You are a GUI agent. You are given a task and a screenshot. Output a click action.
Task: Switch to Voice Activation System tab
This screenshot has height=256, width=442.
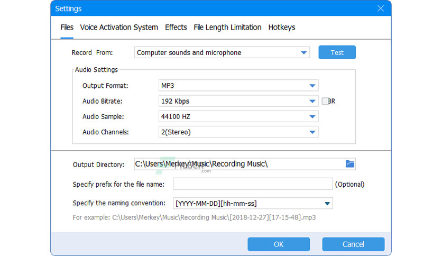point(119,28)
